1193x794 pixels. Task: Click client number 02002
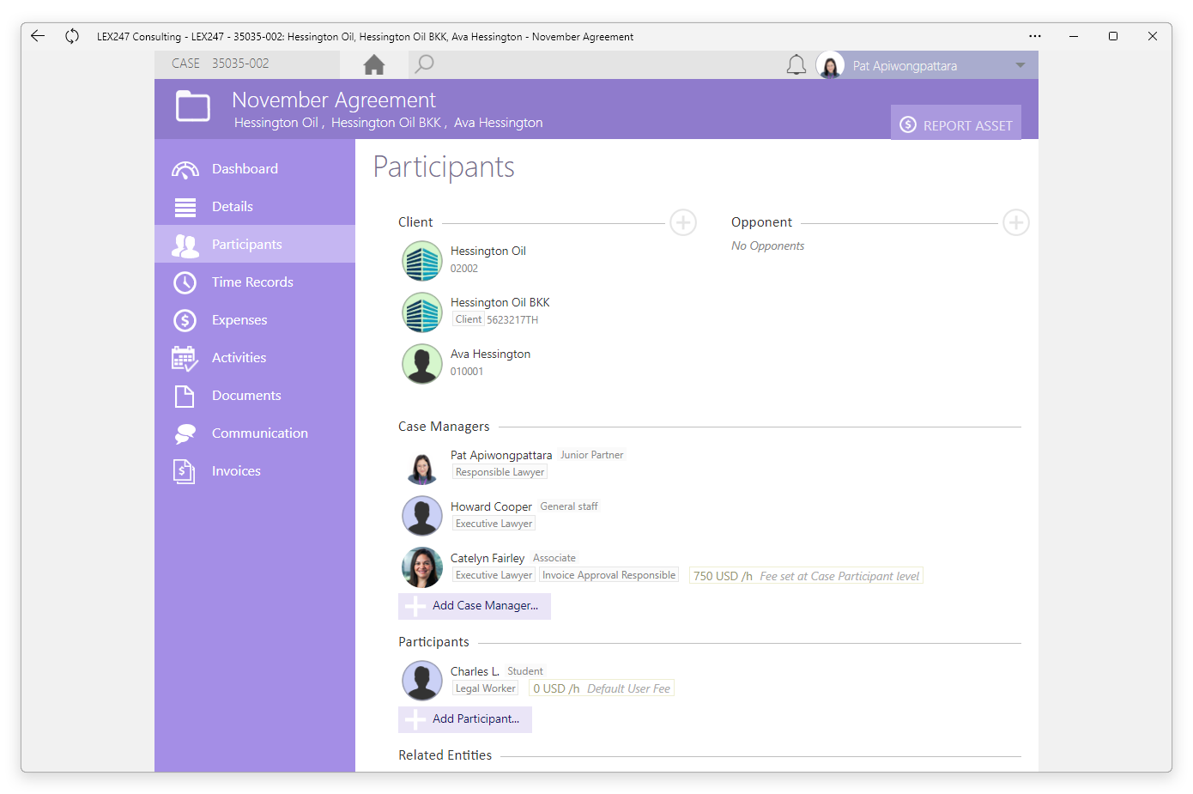point(464,269)
